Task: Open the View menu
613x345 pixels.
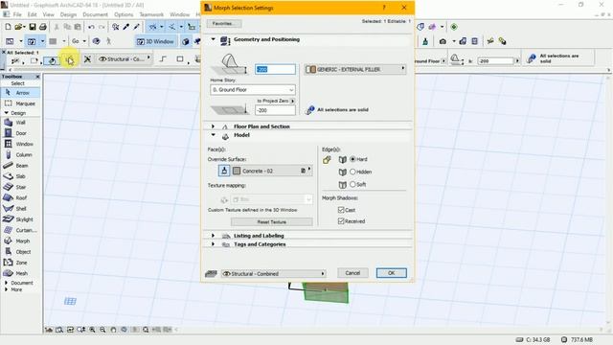Action: pos(49,14)
